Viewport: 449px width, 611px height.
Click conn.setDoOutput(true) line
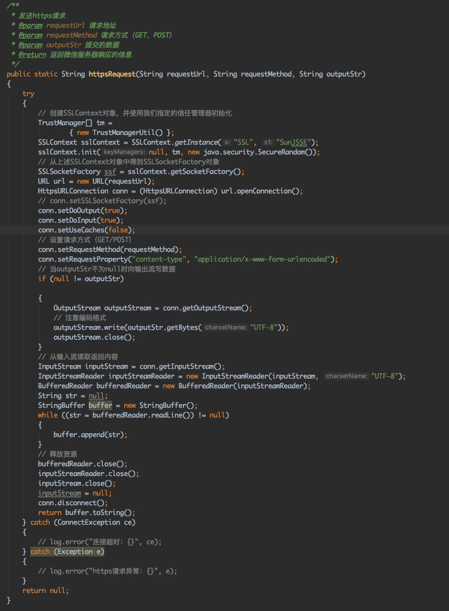[x=83, y=210]
